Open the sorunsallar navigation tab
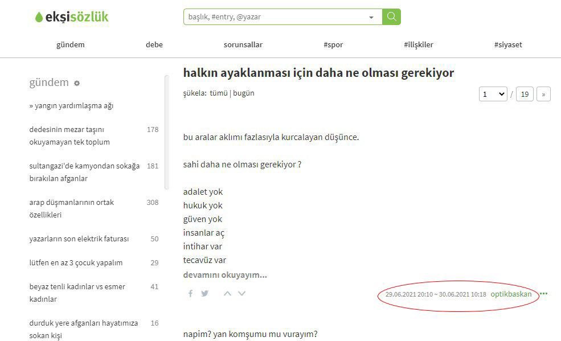The image size is (561, 341). (243, 44)
